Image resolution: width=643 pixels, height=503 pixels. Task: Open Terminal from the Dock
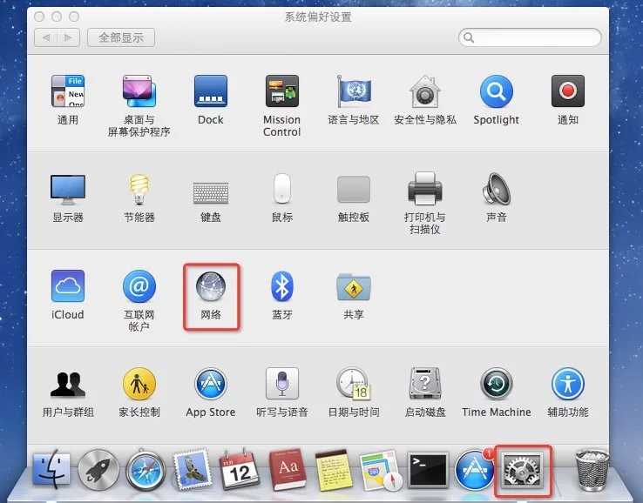428,471
